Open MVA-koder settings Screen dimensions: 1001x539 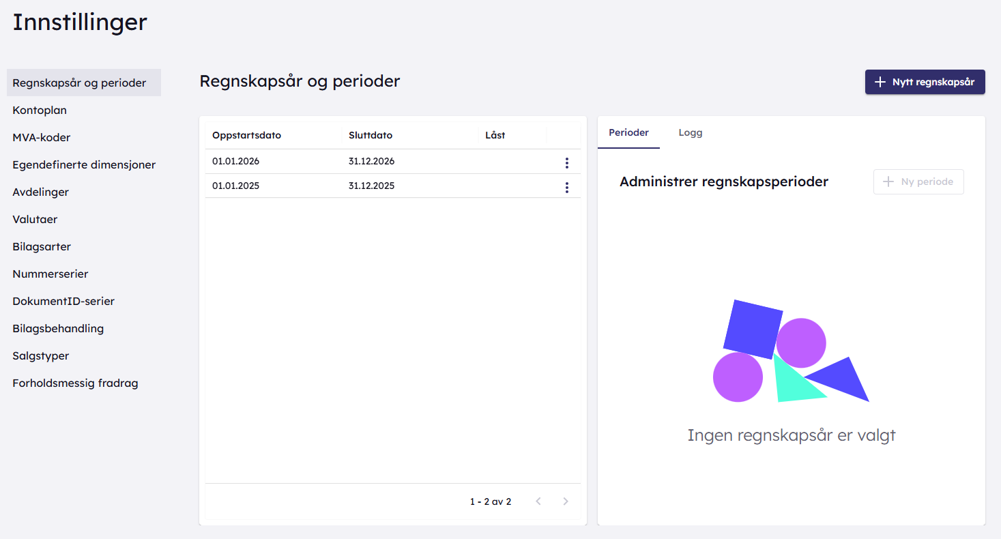pyautogui.click(x=42, y=138)
